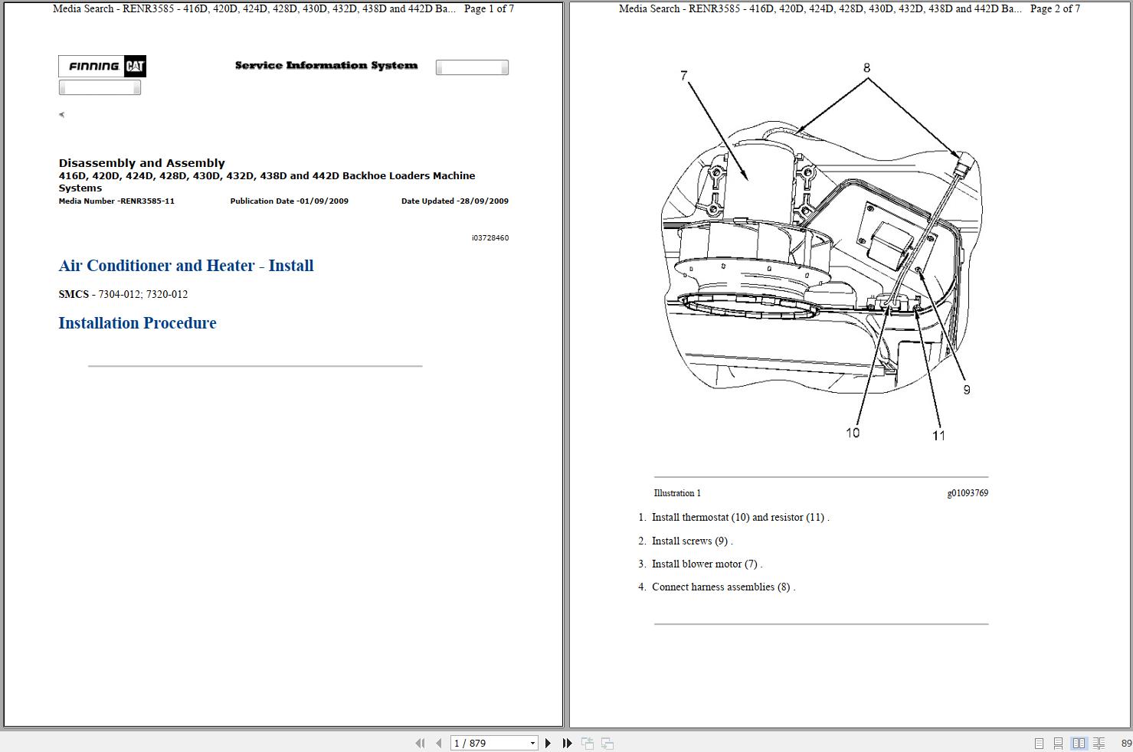Screen dimensions: 1133x752
Task: Switch to continuous scrolling page view
Action: [x=1058, y=743]
